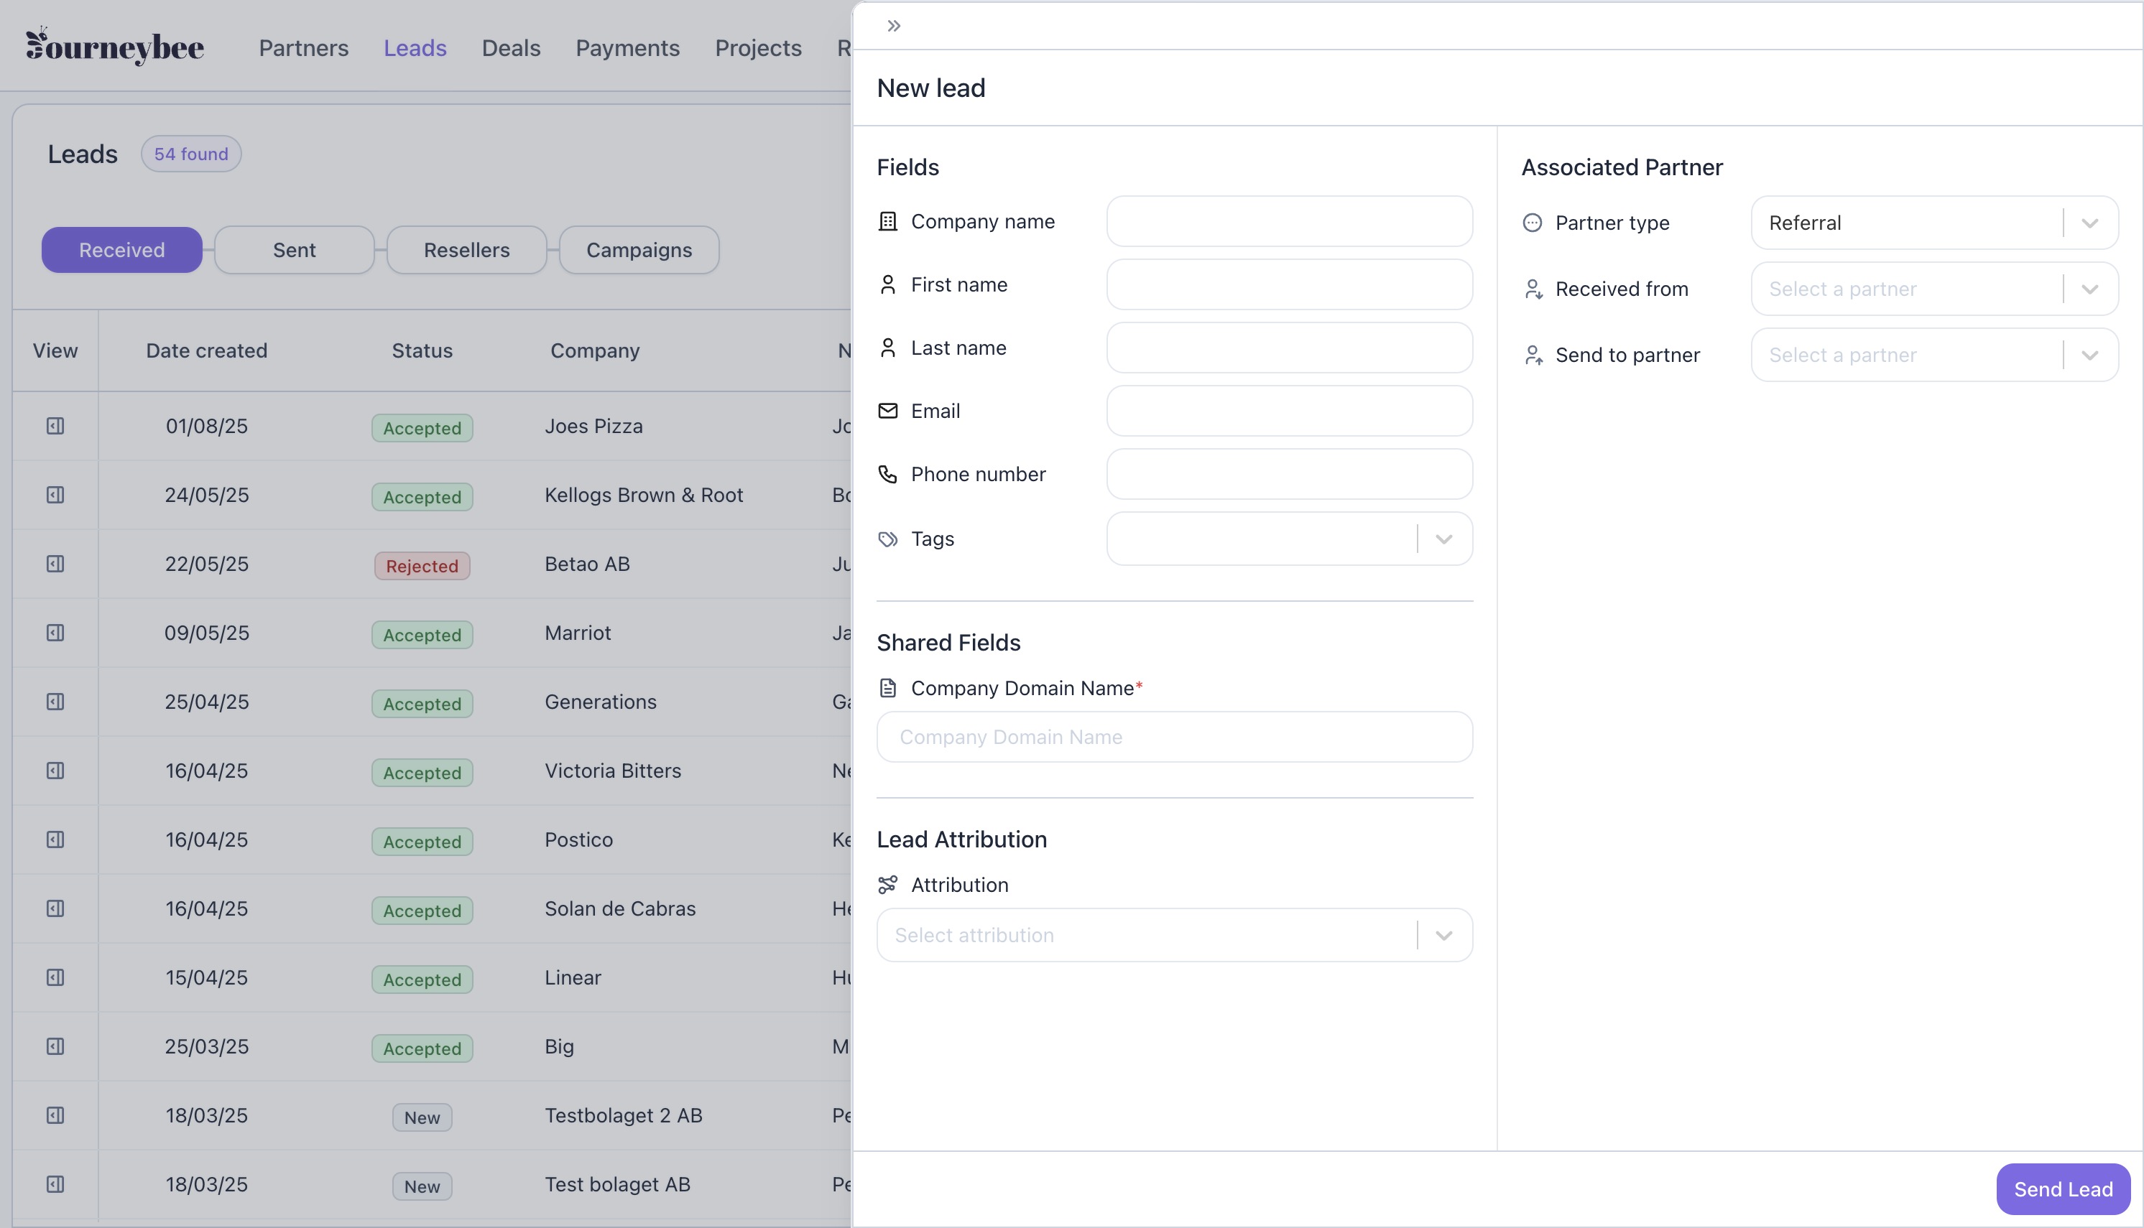Viewport: 2144px width, 1228px height.
Task: Sort by Company column header
Action: [595, 350]
